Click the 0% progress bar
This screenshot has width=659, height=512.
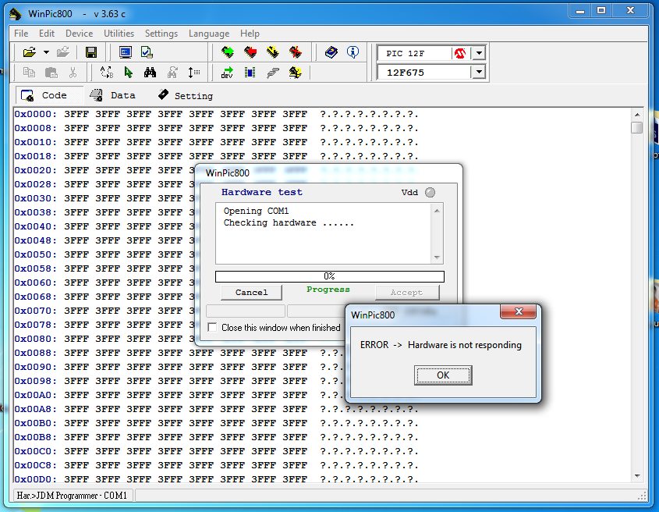tap(329, 276)
